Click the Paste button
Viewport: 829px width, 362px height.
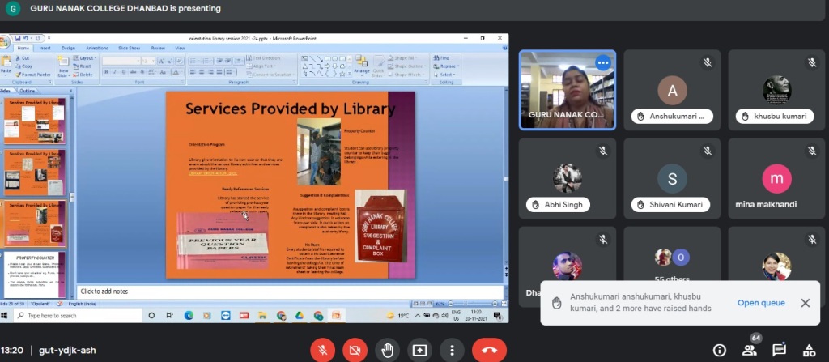coord(6,66)
